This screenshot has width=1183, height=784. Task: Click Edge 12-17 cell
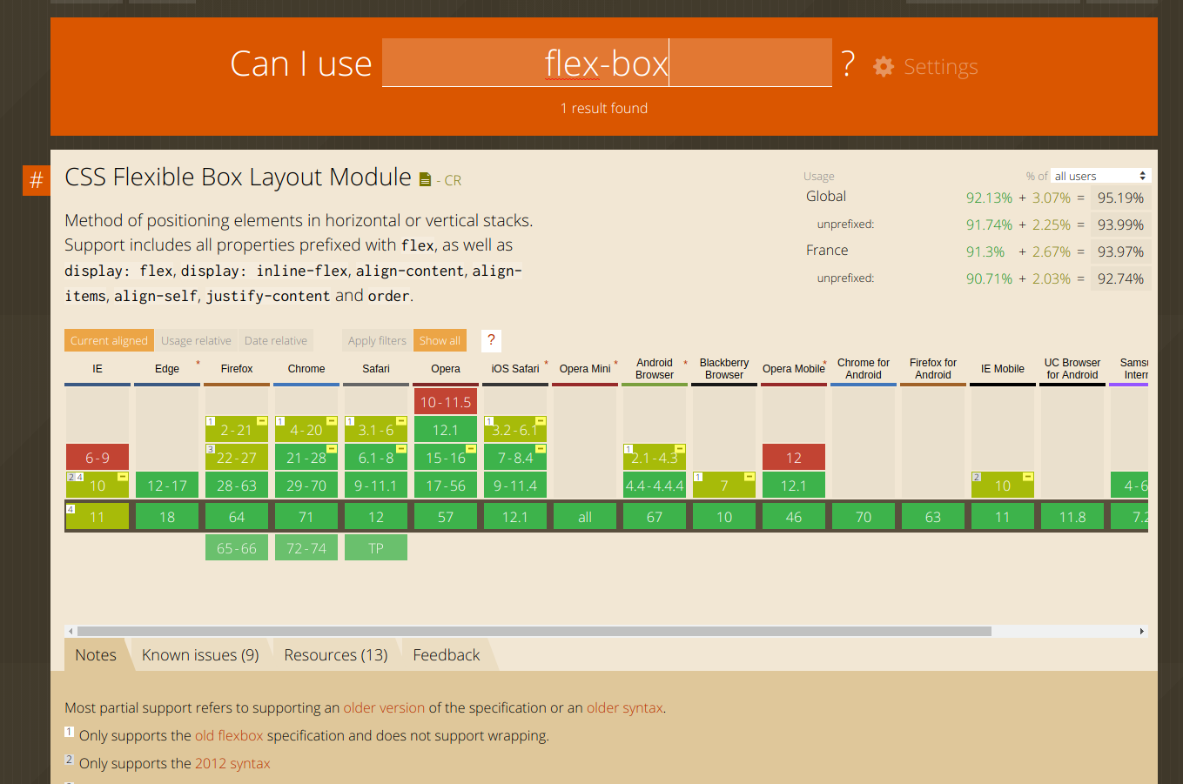click(167, 486)
